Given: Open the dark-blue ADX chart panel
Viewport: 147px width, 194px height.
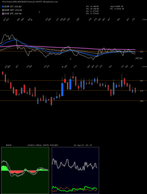Looking at the screenshot, I should 75,170.
